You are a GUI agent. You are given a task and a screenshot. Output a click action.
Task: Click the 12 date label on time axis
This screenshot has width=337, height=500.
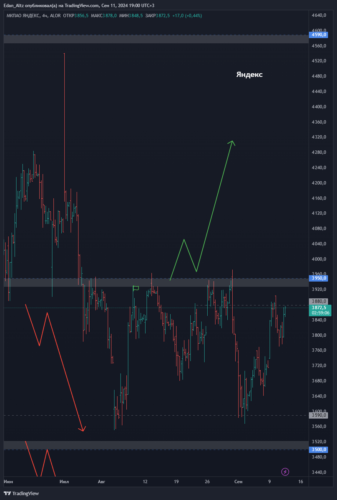click(145, 482)
